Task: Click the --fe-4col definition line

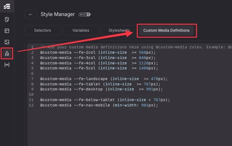Action: [99, 63]
